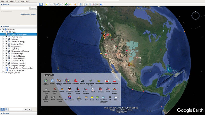Screen dimensions: 205x115
Task: Open the Tools menu
Action: [17, 1]
